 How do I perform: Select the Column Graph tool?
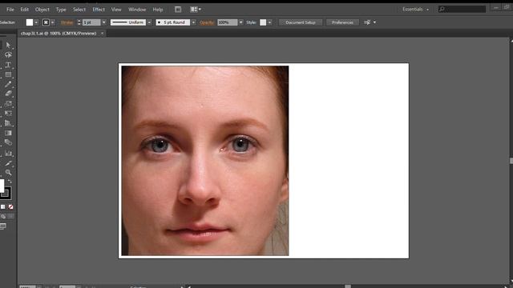tap(8, 153)
